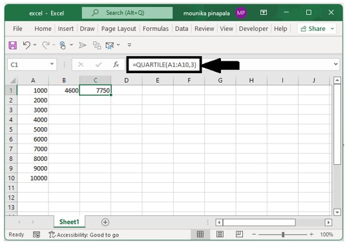The height and width of the screenshot is (243, 345).
Task: Expand the formula bar chevron
Action: coord(335,64)
